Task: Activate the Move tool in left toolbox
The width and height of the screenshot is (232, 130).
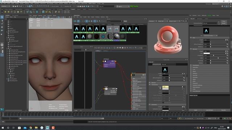Action: point(2,27)
